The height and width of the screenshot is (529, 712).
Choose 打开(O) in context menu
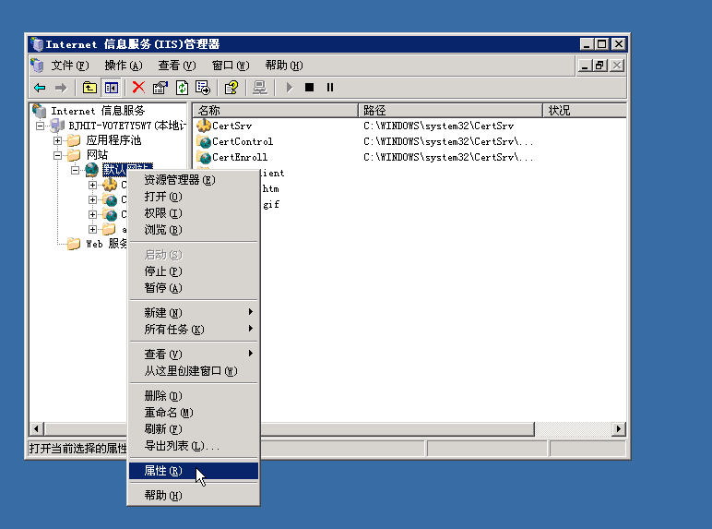coord(194,197)
